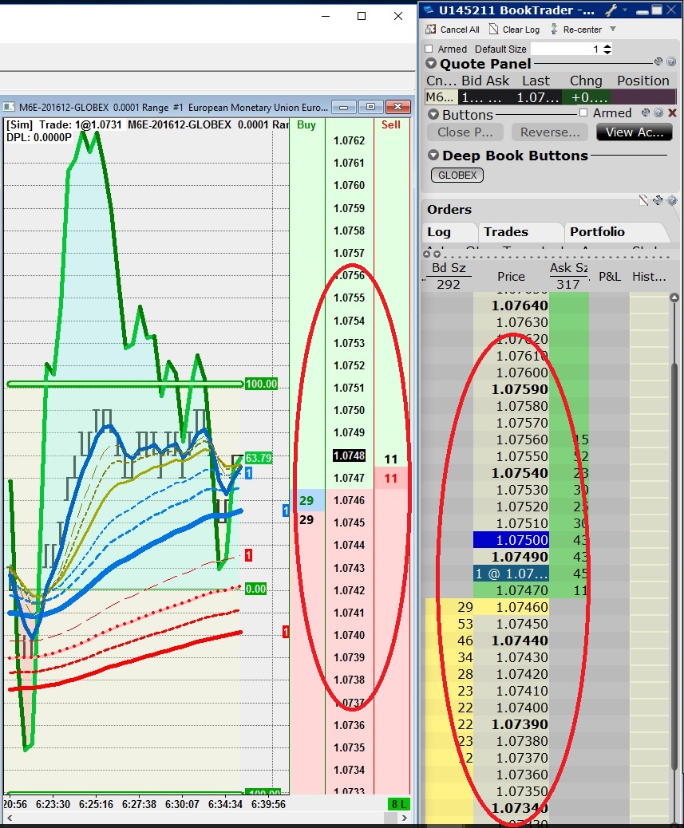Click the Hist... column header
The image size is (684, 828).
tap(649, 276)
